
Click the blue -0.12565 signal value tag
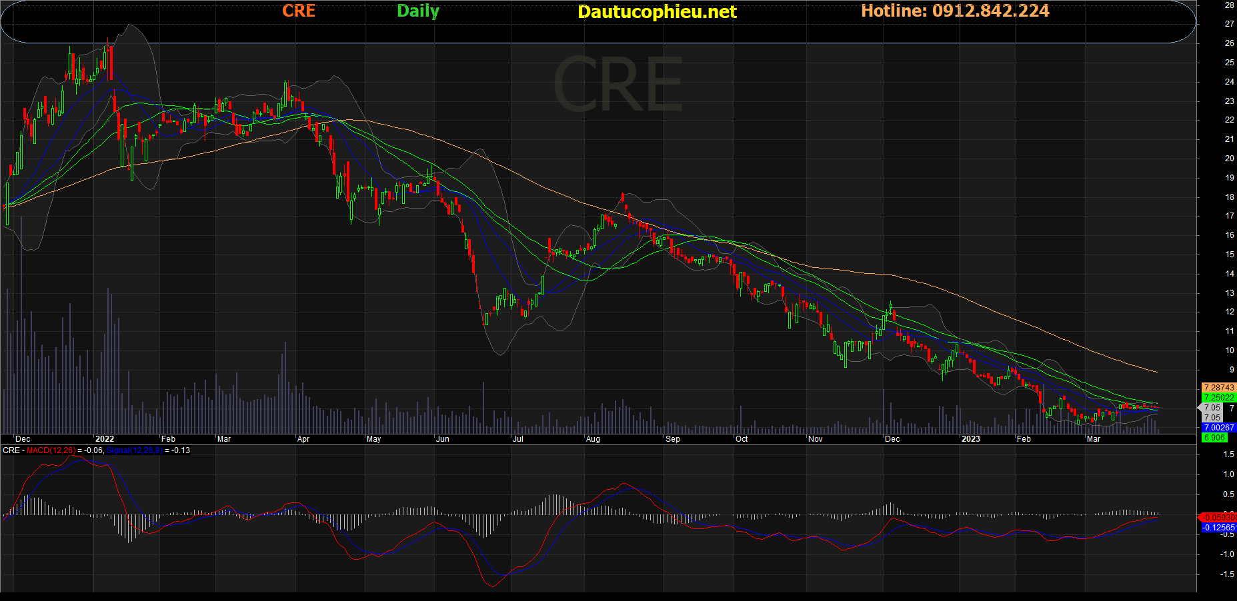point(1218,528)
